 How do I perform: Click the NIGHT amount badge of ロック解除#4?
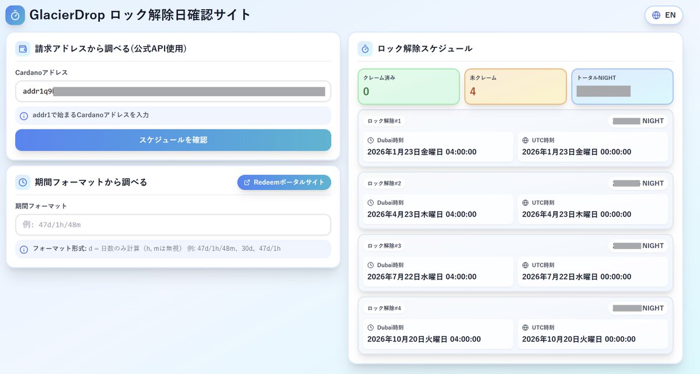click(x=638, y=309)
